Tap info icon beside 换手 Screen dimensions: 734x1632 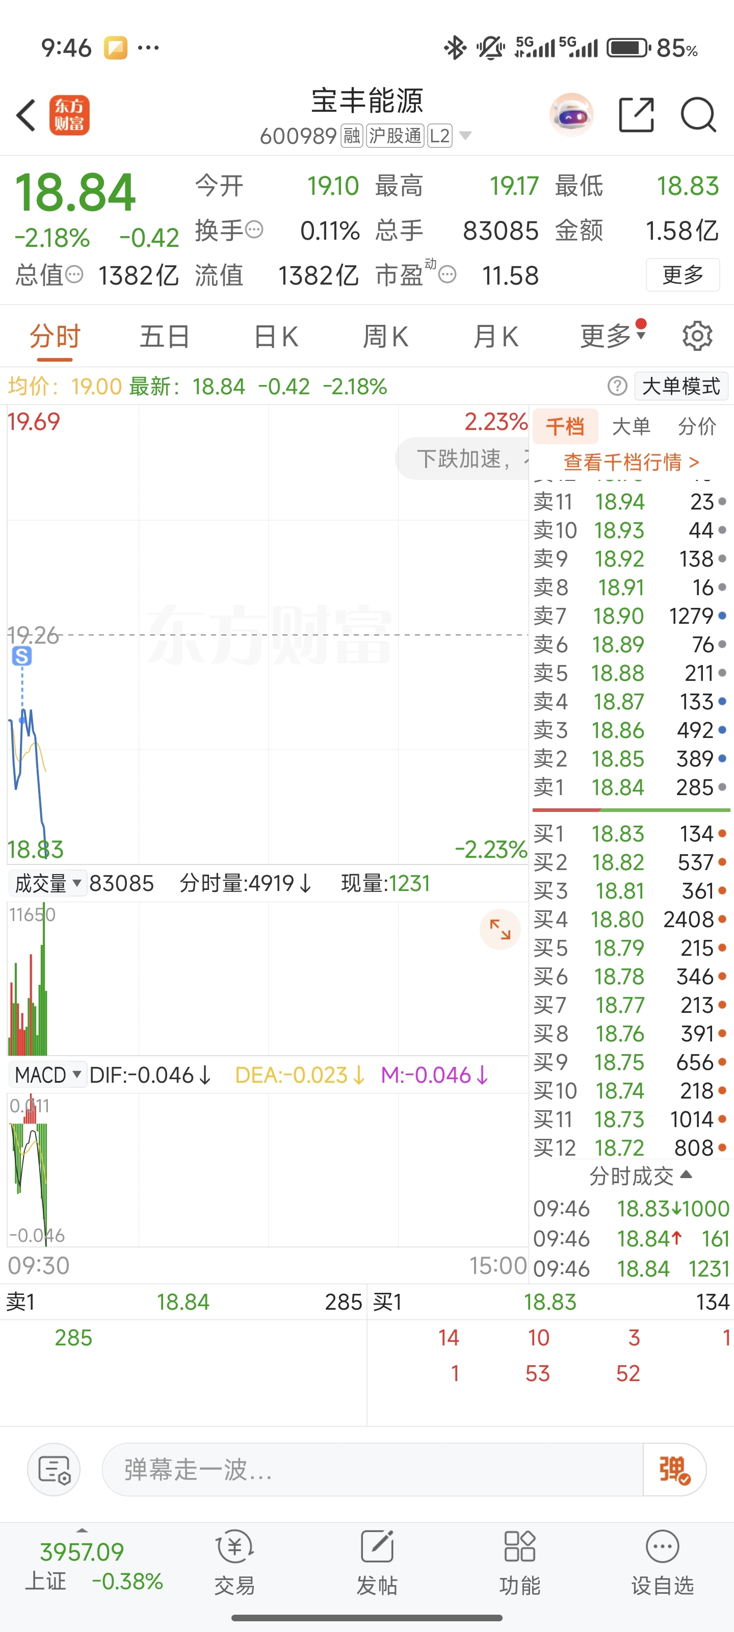[254, 229]
